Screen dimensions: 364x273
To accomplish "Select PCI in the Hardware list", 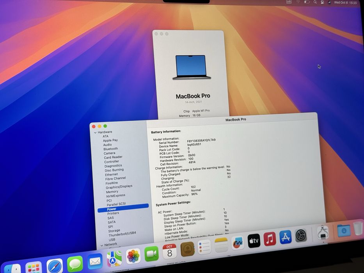I will click(x=109, y=200).
